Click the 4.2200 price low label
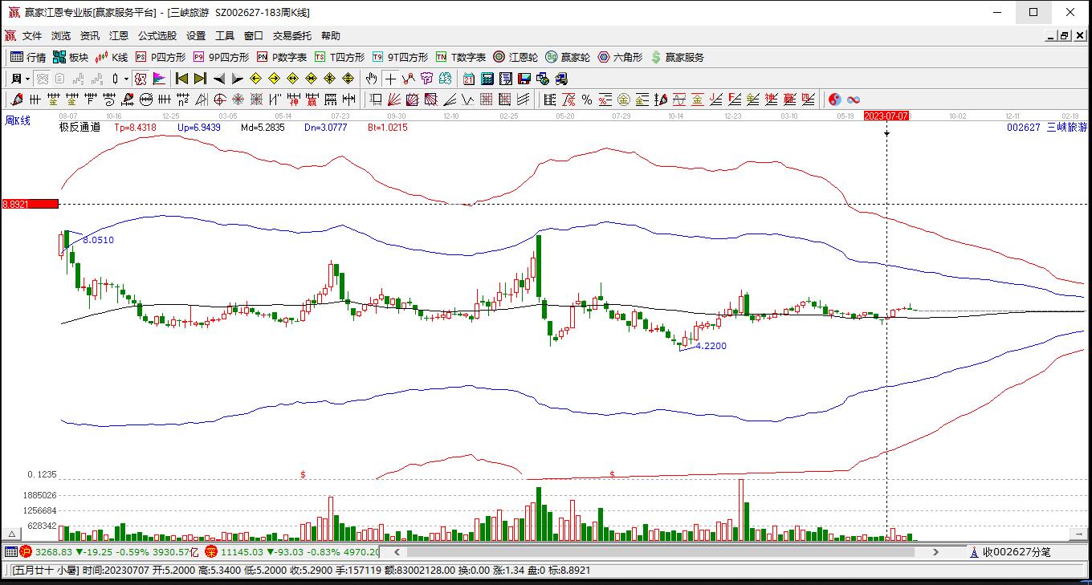Screen dimensions: 1092x585 pos(711,346)
